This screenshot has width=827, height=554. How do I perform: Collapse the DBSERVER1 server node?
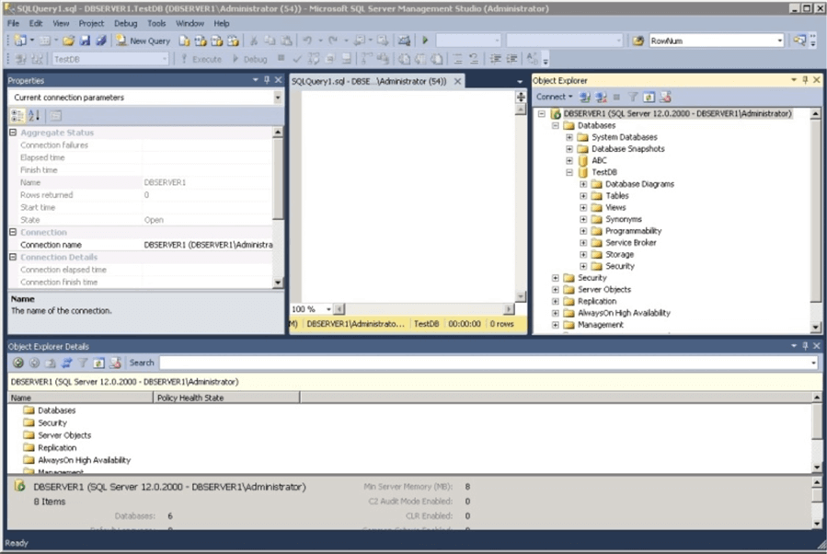[542, 113]
